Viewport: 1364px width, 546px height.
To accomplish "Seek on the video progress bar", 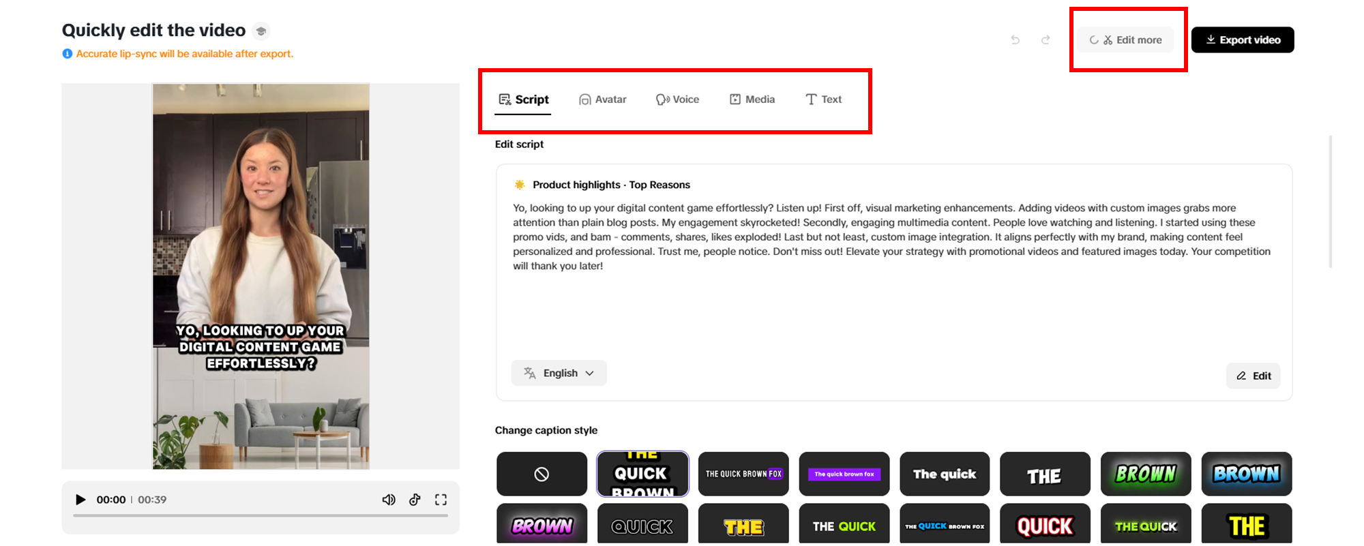I will 261,515.
